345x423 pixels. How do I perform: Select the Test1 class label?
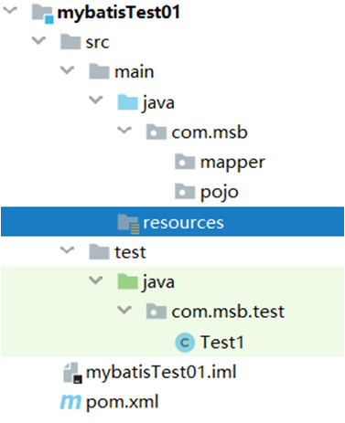[222, 343]
